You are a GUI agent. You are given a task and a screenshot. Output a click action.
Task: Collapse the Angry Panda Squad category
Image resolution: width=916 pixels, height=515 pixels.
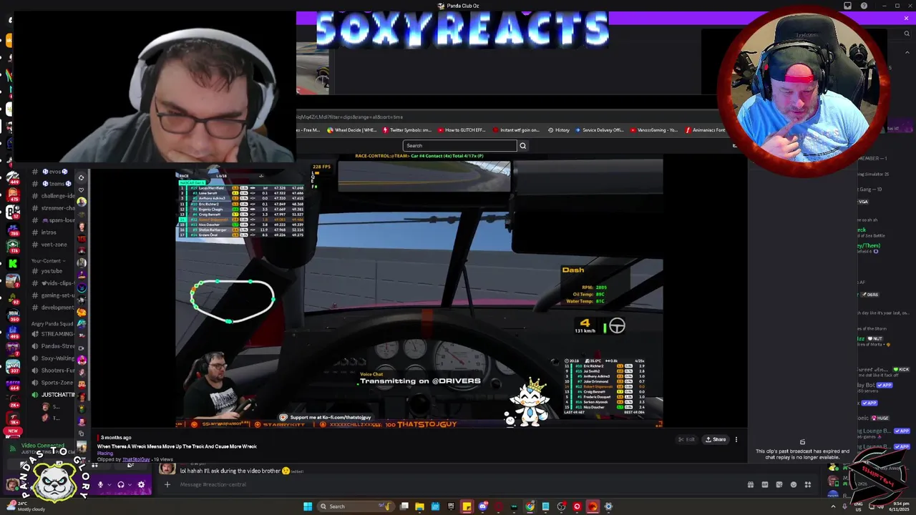pyautogui.click(x=52, y=324)
